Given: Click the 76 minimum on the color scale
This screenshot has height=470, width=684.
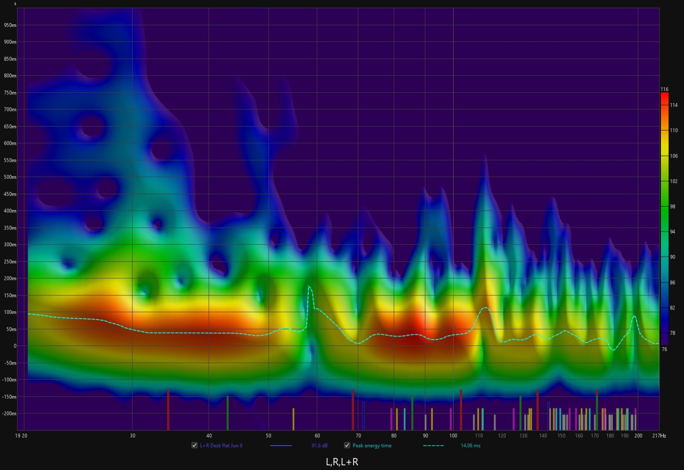Looking at the screenshot, I should pos(664,349).
